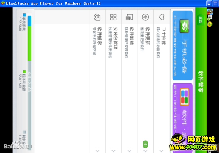Click the Plants vs Zombies notification icon

coord(210,11)
